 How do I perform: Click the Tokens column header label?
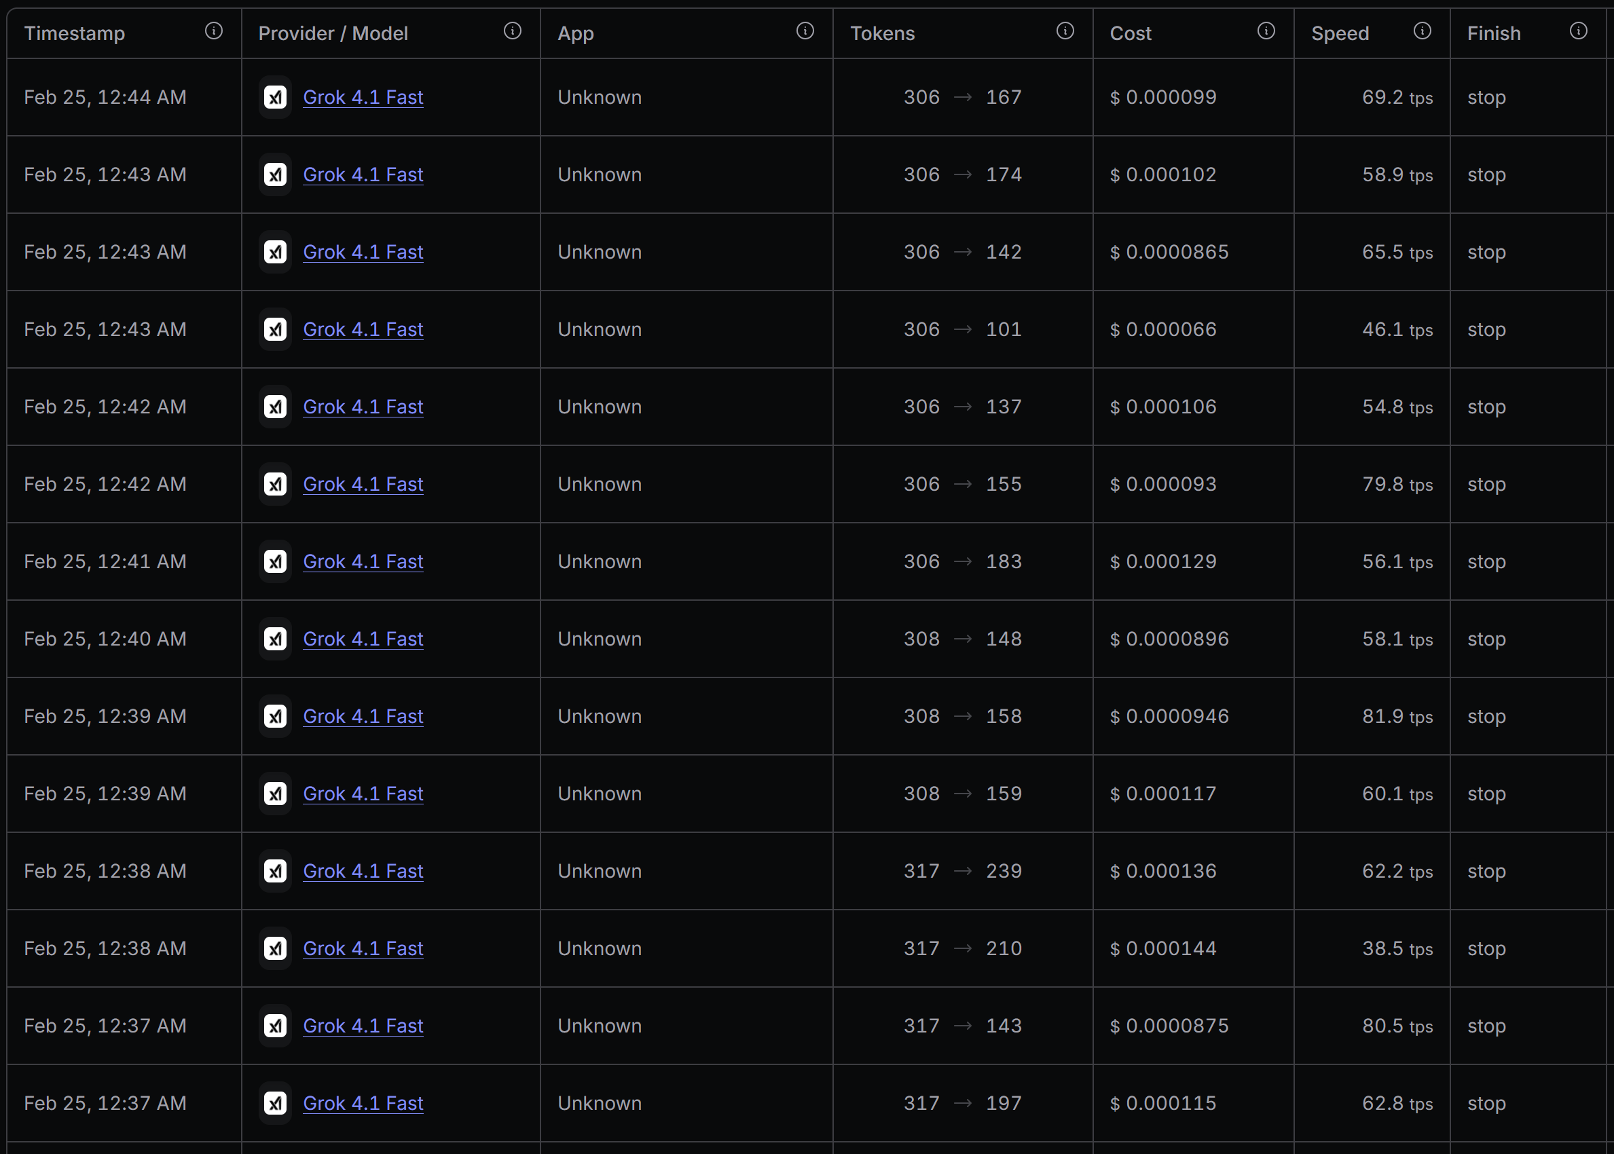pos(882,33)
